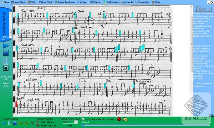Click the small Pause icon under Replay Options
The image size is (214, 128).
click(10, 123)
